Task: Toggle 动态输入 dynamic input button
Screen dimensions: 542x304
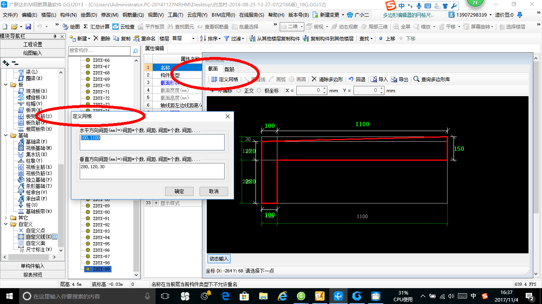Action: [x=219, y=259]
